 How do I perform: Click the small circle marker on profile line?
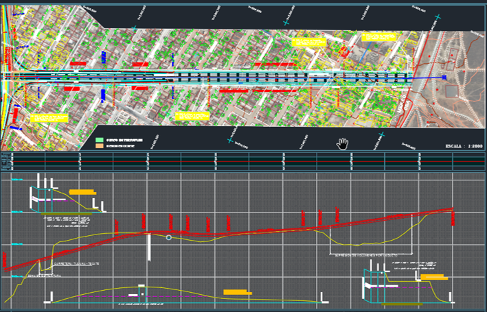point(169,237)
